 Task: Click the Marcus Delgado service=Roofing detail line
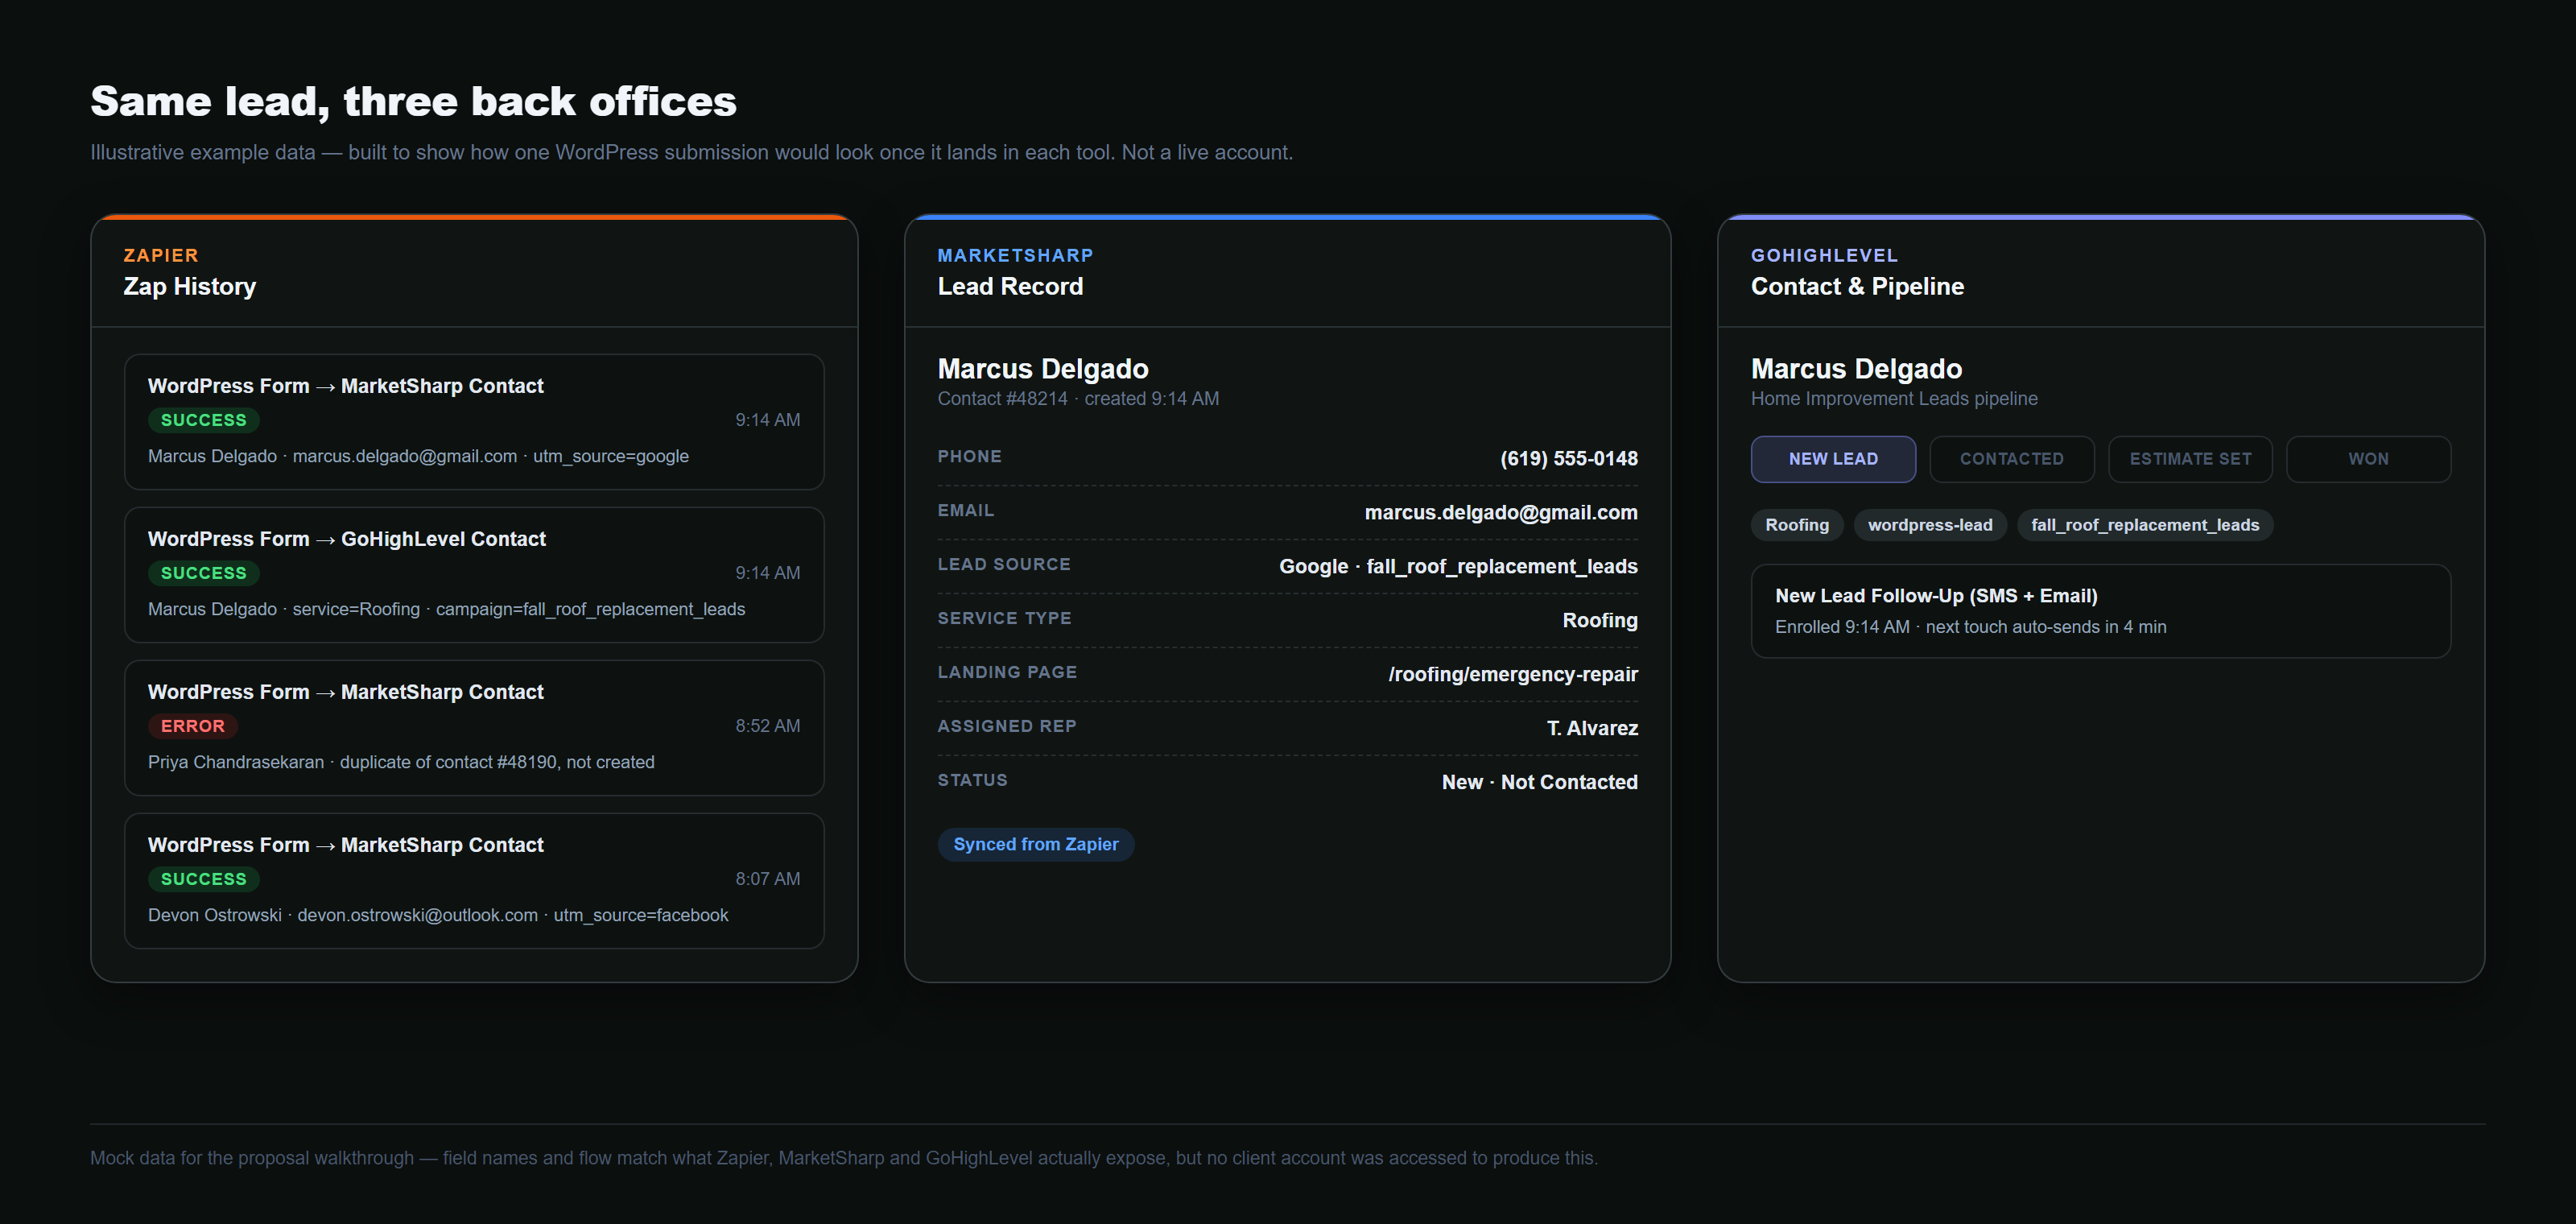[x=446, y=609]
